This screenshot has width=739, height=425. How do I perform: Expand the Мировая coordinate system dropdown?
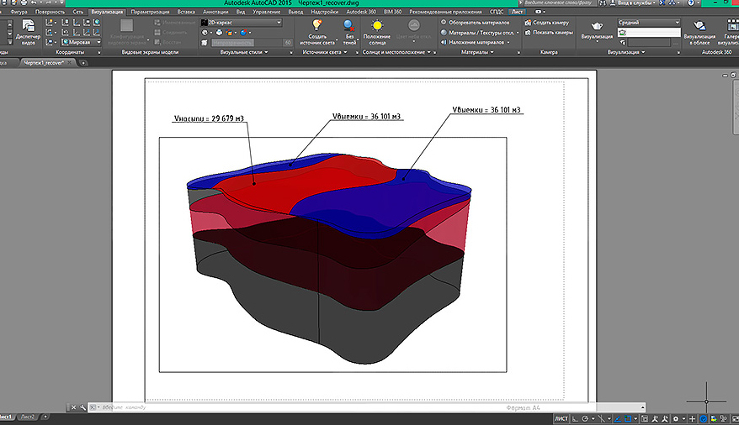(80, 41)
